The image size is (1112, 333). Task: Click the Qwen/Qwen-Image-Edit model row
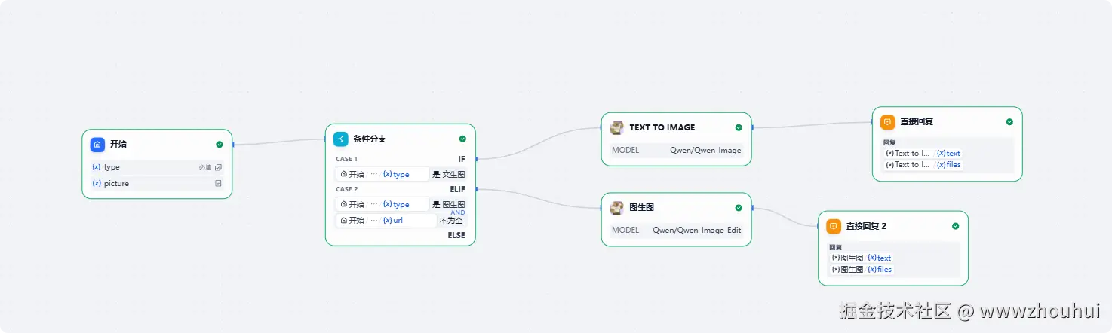coord(676,231)
